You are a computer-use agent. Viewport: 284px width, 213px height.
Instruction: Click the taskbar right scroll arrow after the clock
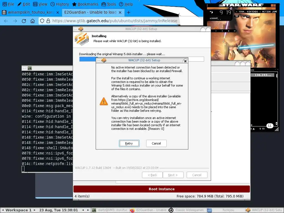click(x=88, y=210)
